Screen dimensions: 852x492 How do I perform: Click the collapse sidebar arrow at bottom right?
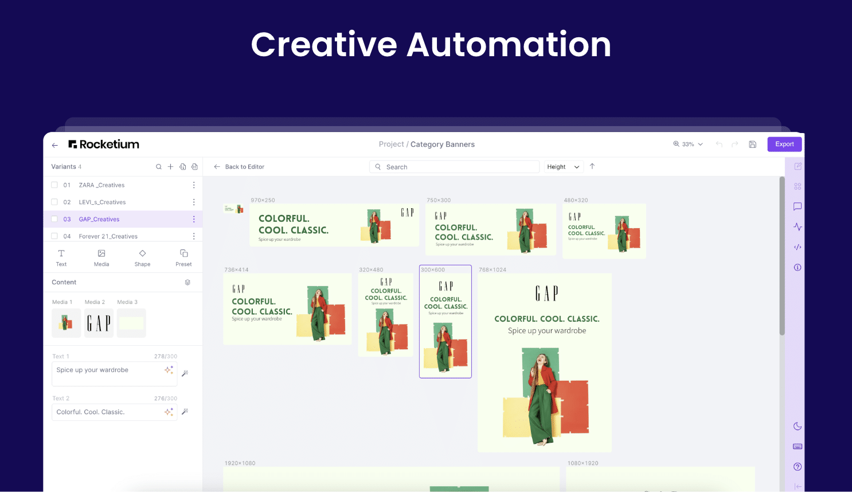coord(798,486)
